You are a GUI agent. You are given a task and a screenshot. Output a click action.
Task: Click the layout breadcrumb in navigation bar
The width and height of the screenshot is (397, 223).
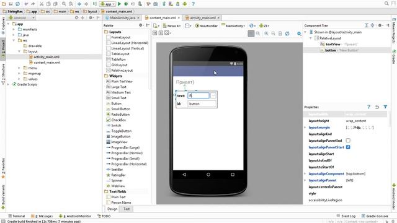click(90, 11)
